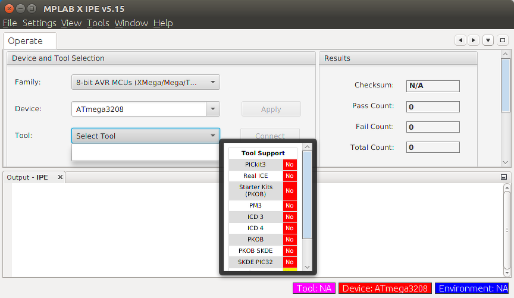Click the PM3 row label
The image size is (514, 298).
click(x=255, y=206)
